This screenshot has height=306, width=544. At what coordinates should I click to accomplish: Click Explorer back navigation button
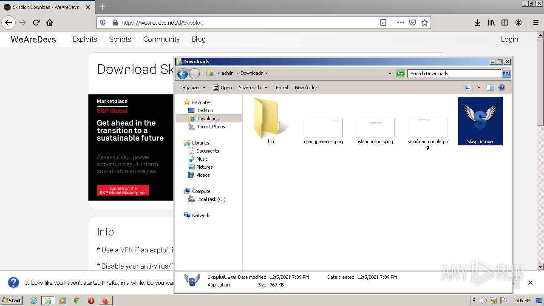182,74
